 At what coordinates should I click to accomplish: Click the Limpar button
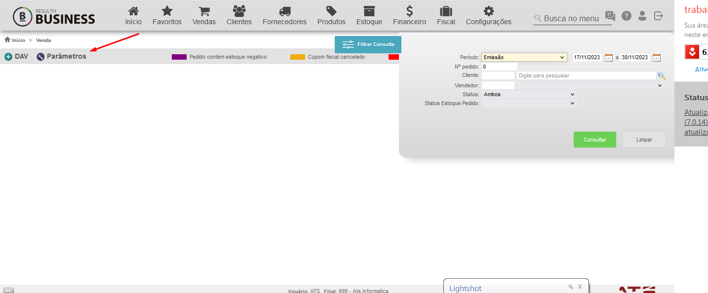[x=644, y=140]
